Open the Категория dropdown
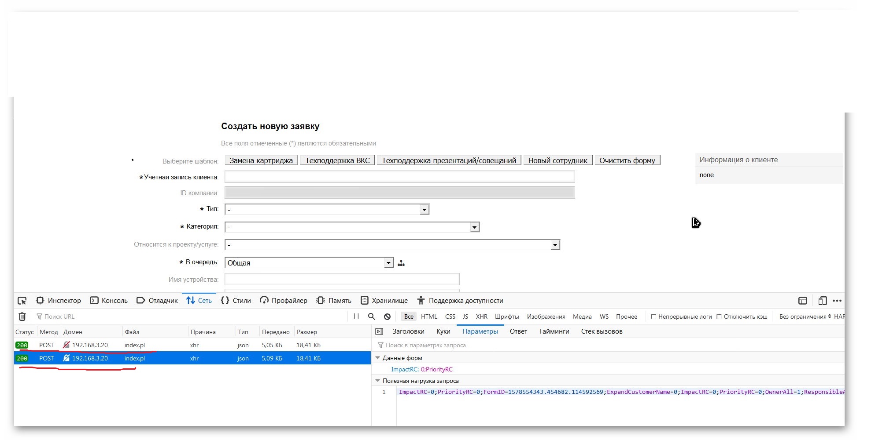Screen dimensions: 875x440 [352, 227]
